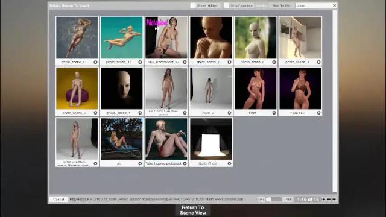Open options gear for photo_scene_7

tap(229, 62)
